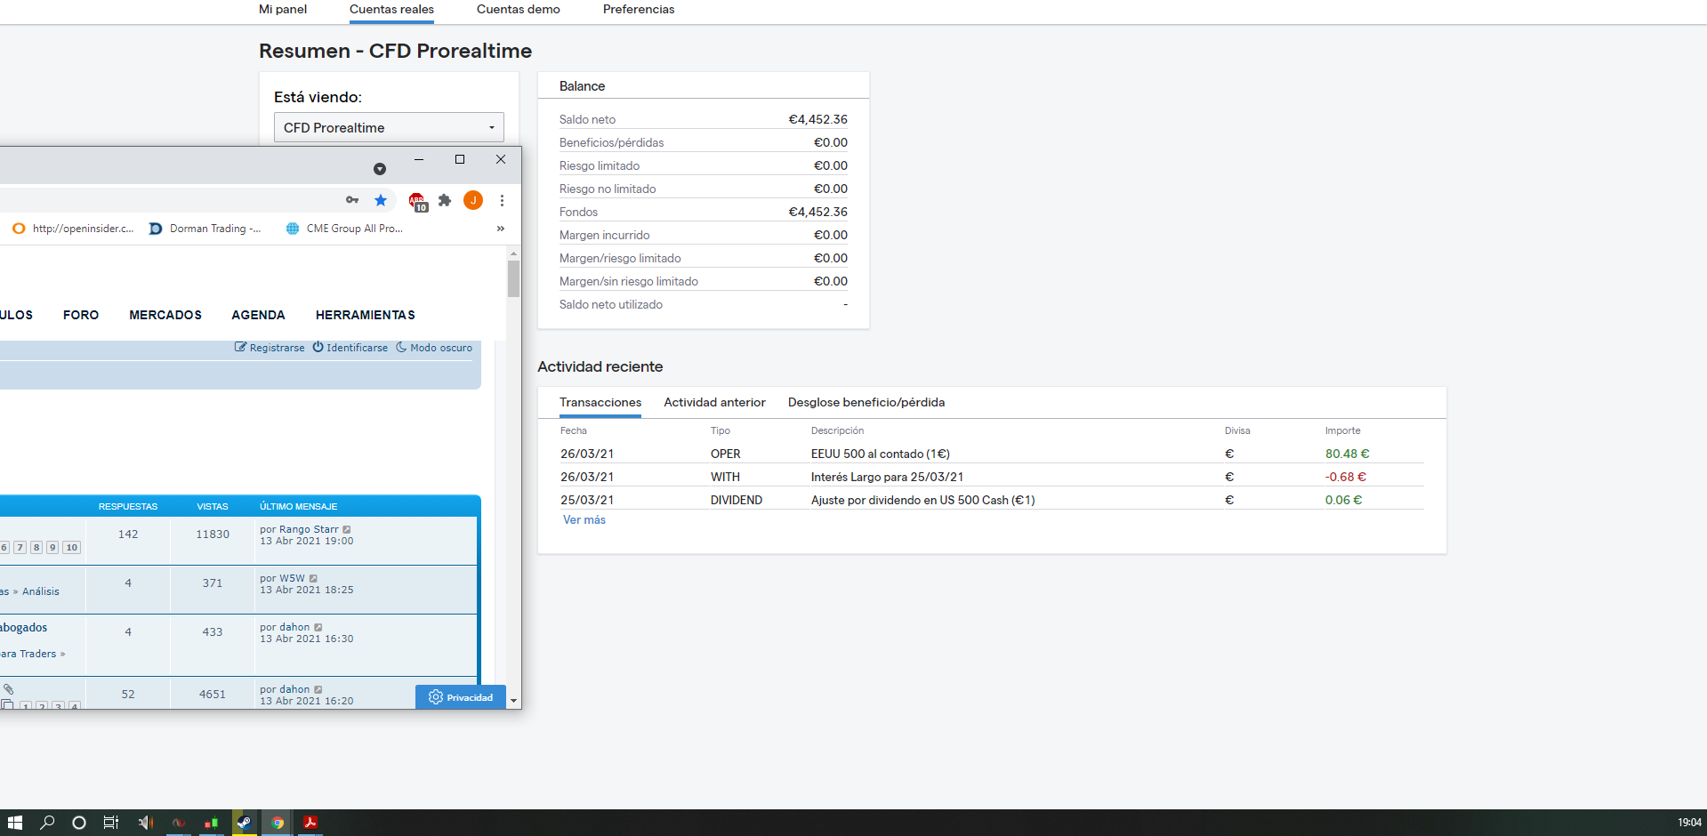The width and height of the screenshot is (1707, 836).
Task: Open the FORO menu item
Action: pyautogui.click(x=81, y=315)
